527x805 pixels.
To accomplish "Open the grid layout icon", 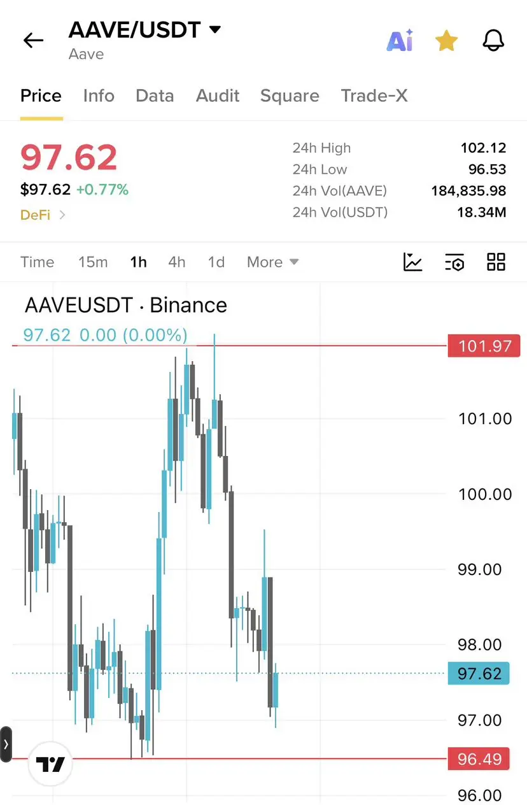I will pyautogui.click(x=496, y=262).
